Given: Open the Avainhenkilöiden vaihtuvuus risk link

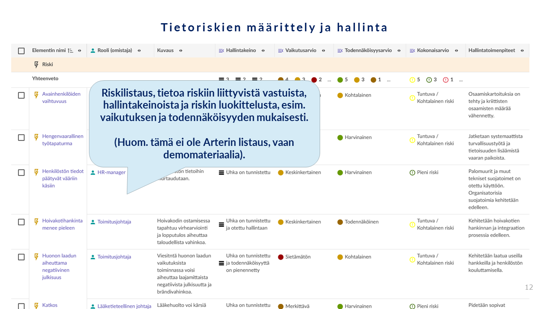Looking at the screenshot, I should 61,97.
